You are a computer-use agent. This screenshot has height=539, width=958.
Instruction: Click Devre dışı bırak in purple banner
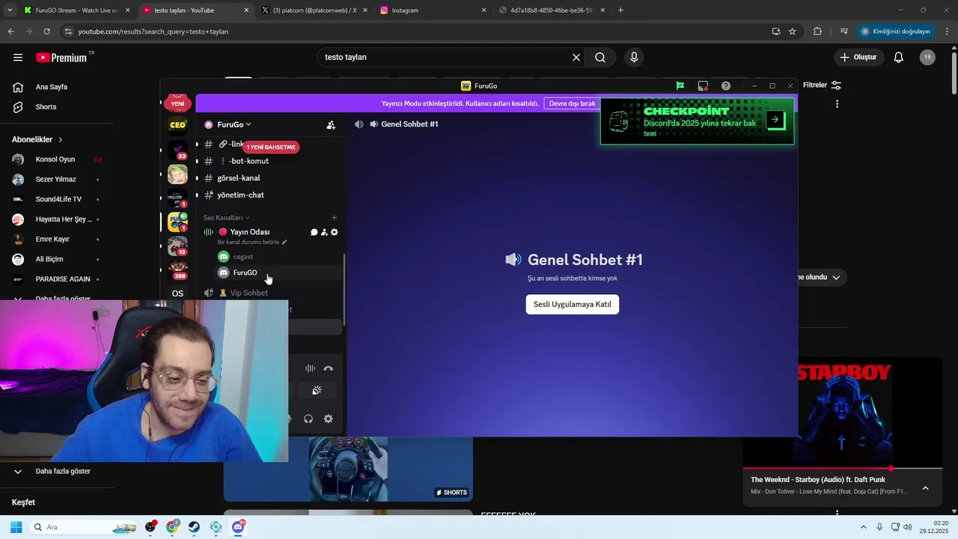click(x=573, y=103)
